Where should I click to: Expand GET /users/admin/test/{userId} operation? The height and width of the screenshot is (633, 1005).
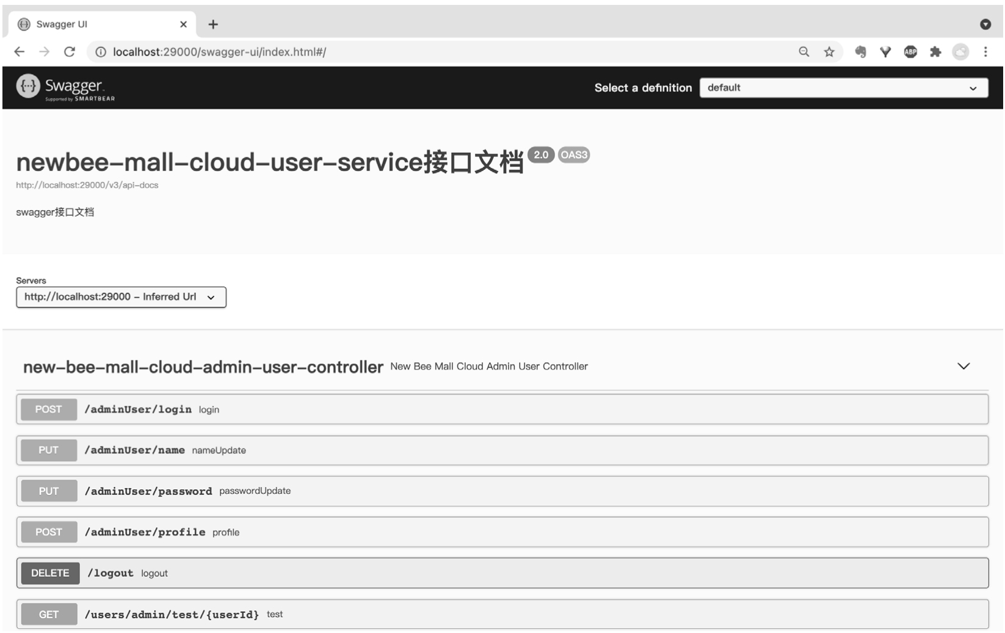(502, 614)
